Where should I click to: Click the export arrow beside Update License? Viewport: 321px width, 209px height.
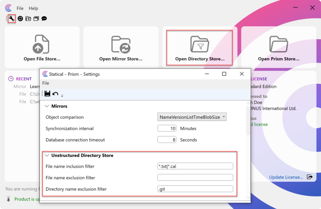[x=310, y=177]
